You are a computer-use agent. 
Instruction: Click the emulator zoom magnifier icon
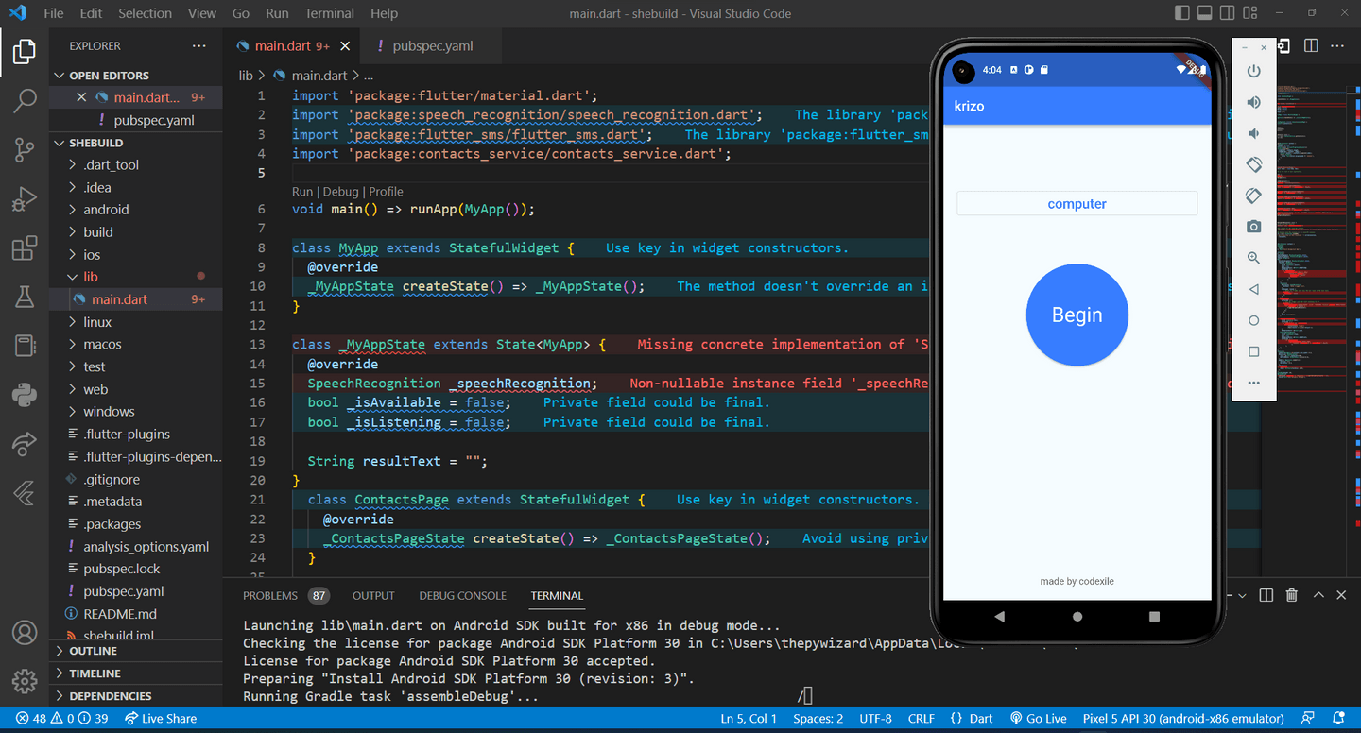point(1254,258)
